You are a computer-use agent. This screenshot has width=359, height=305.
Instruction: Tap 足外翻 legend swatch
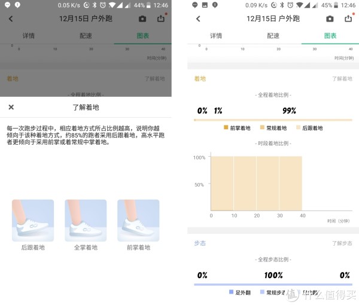231,292
